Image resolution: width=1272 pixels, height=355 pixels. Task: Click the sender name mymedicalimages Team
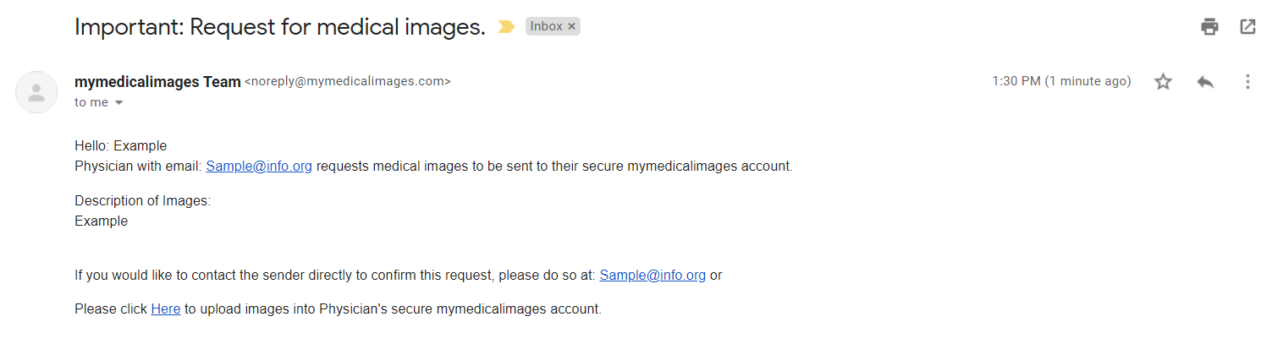point(157,82)
